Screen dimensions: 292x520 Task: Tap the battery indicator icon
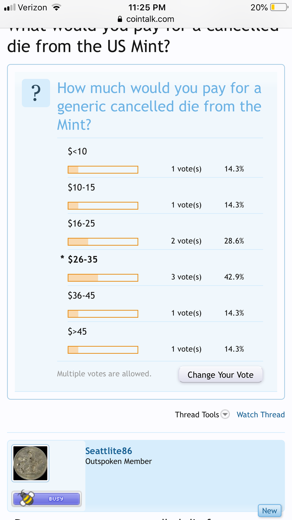(x=279, y=7)
